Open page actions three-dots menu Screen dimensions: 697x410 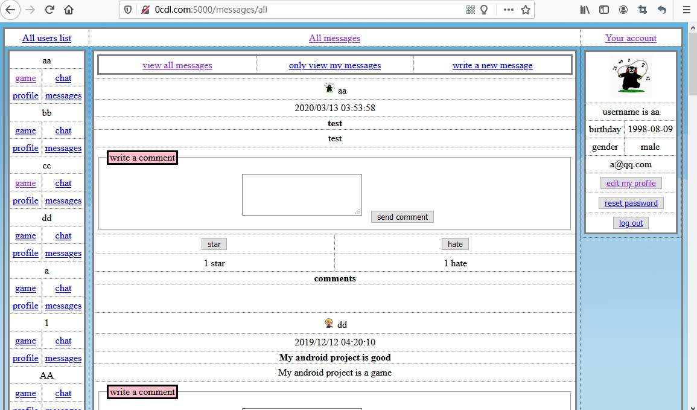point(509,10)
